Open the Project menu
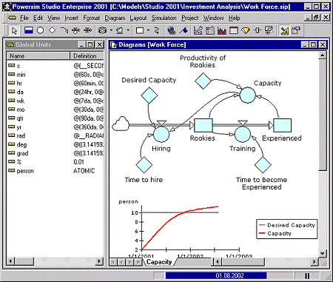This screenshot has width=333, height=282. [x=190, y=18]
